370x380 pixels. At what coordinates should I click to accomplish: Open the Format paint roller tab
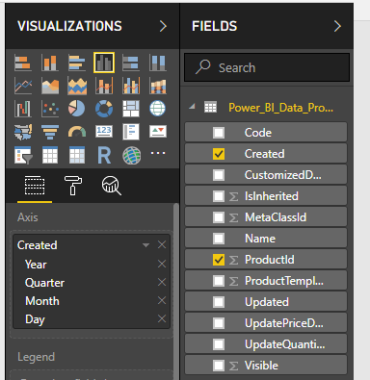point(73,186)
